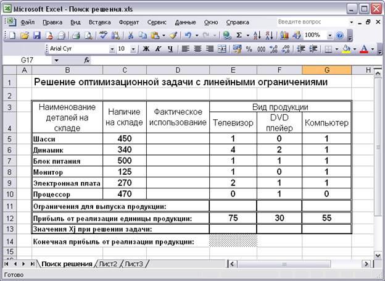Image resolution: width=385 pixels, height=281 pixels.
Task: Toggle Align Left formatting
Action: tap(185, 49)
